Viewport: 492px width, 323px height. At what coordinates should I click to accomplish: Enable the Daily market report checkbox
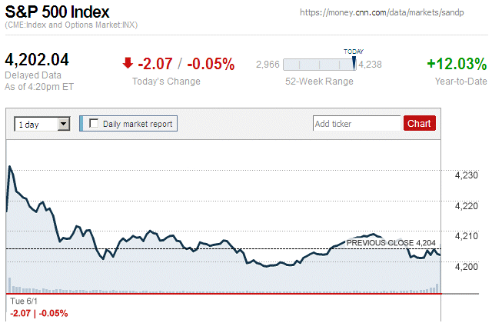pyautogui.click(x=94, y=123)
